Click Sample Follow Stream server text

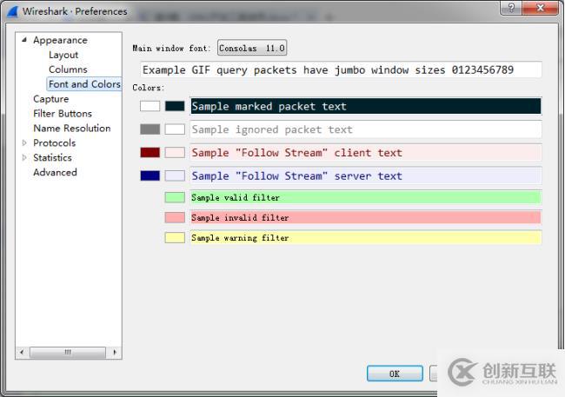pos(366,175)
